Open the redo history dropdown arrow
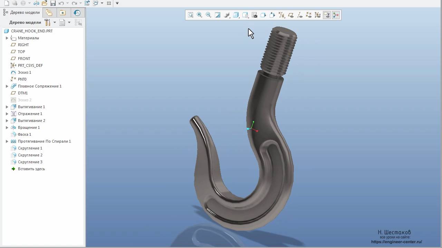442x248 pixels. (x=80, y=3)
